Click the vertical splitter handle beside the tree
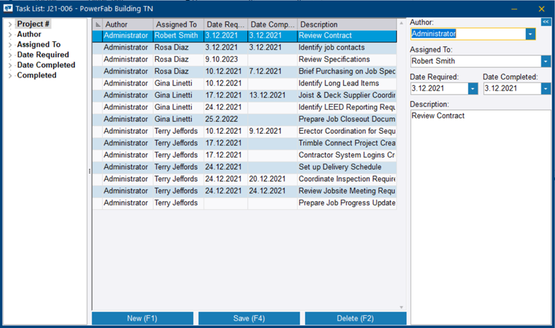This screenshot has height=328, width=555. [89, 171]
